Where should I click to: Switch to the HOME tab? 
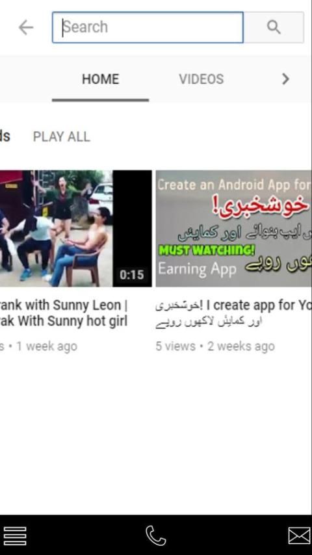pos(101,79)
